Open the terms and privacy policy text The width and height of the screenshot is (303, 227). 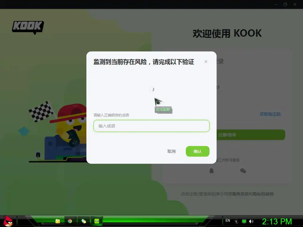[227, 194]
